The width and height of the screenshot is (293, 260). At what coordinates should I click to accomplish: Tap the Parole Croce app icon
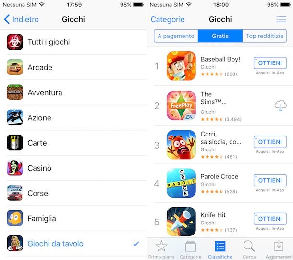point(181,183)
